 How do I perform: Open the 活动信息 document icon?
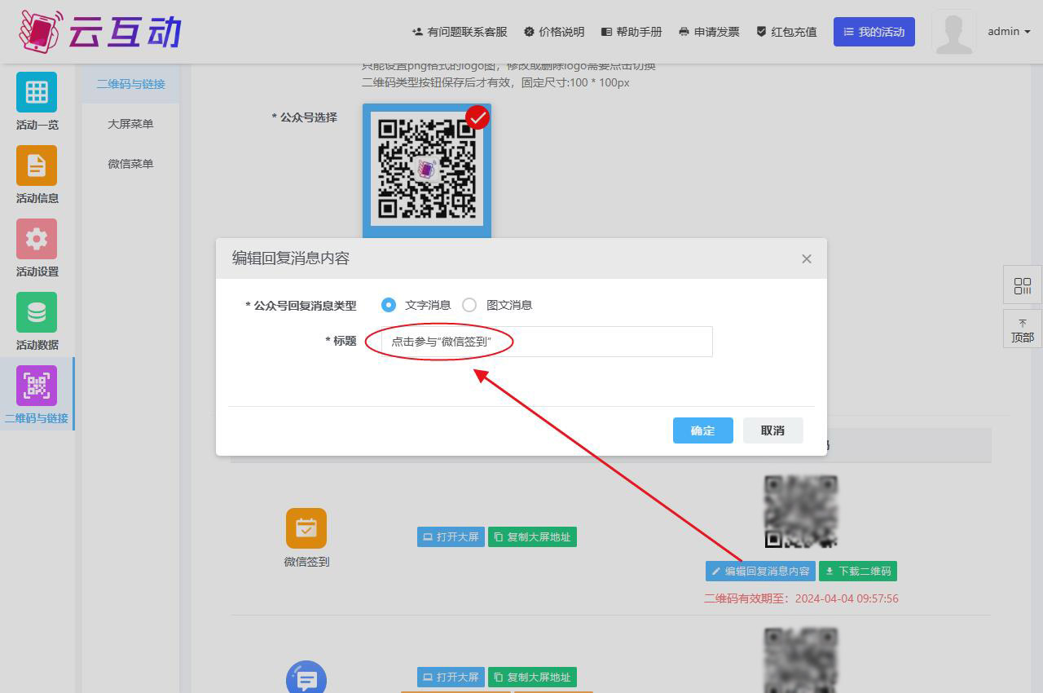coord(37,166)
